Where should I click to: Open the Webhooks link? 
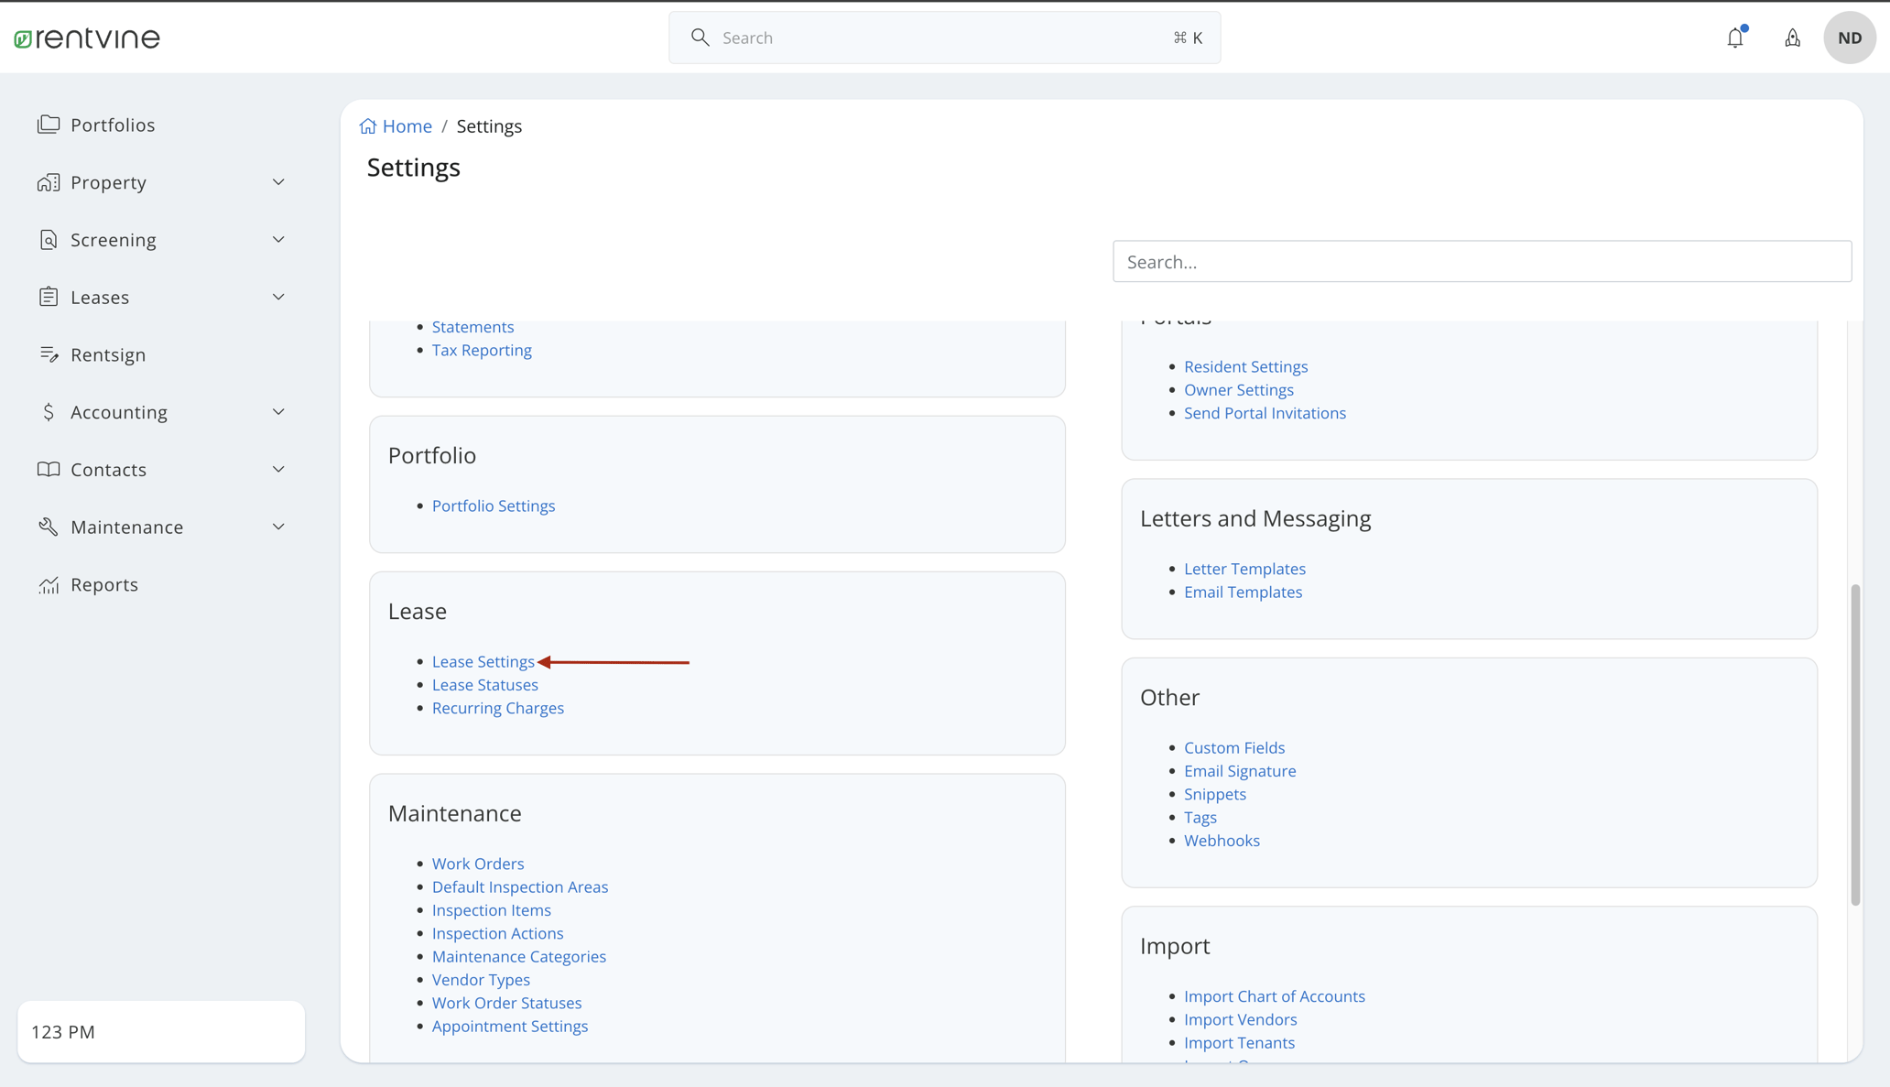[1222, 840]
